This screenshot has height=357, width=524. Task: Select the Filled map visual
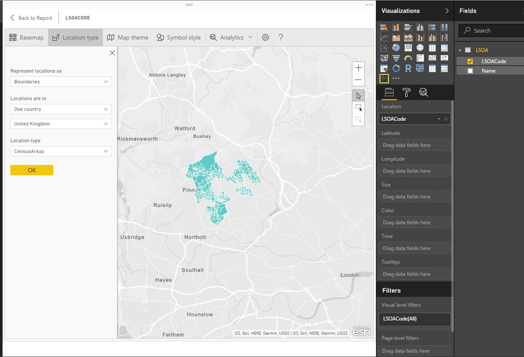point(384,58)
